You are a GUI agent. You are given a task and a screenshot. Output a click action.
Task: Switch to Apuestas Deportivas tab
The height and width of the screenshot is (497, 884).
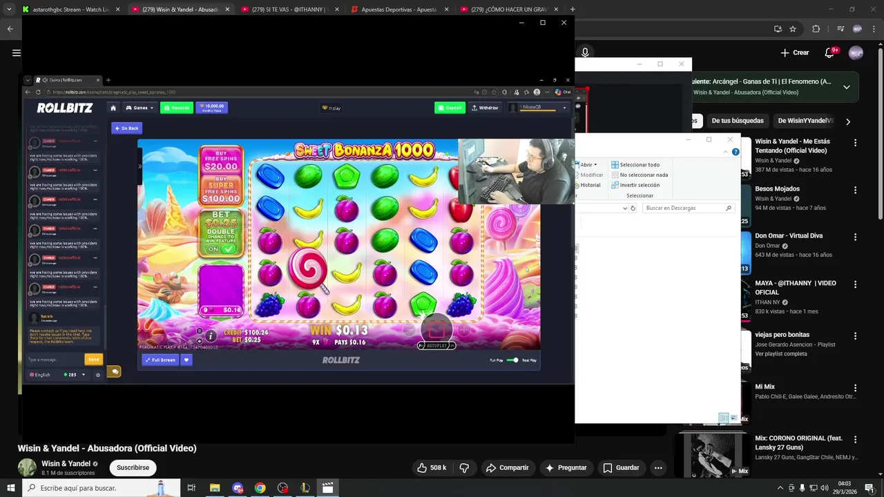[399, 9]
